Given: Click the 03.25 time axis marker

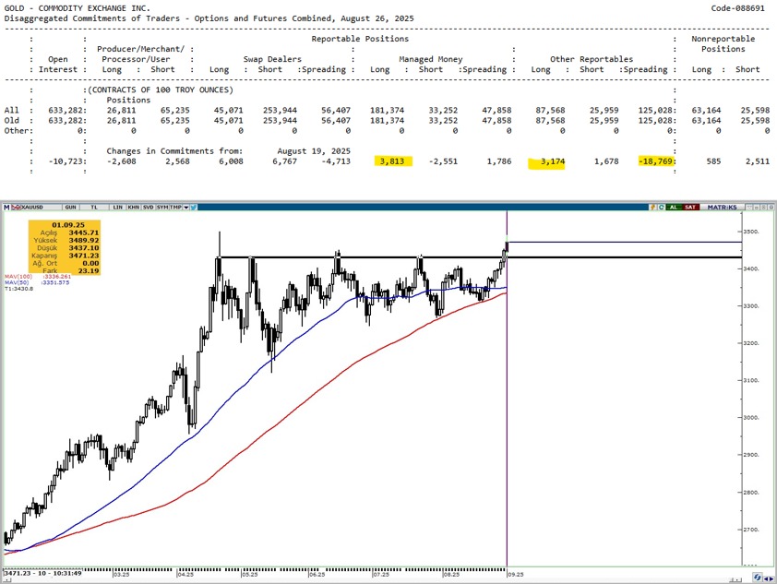Looking at the screenshot, I should click(x=122, y=575).
